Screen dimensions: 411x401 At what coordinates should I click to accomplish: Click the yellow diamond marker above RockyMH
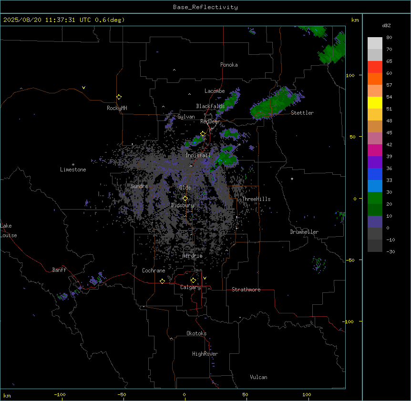(119, 97)
